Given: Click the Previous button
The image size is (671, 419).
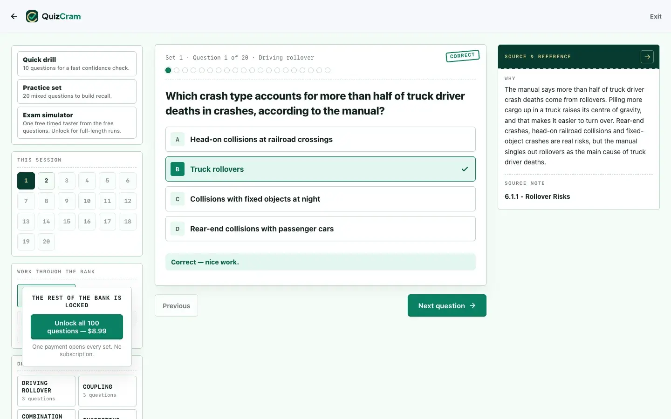Looking at the screenshot, I should point(176,305).
